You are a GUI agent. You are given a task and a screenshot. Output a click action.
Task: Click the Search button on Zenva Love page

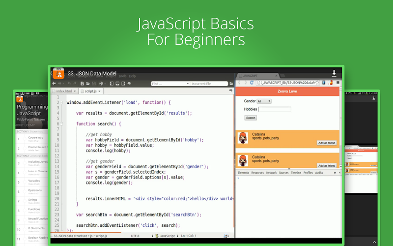[x=251, y=118]
